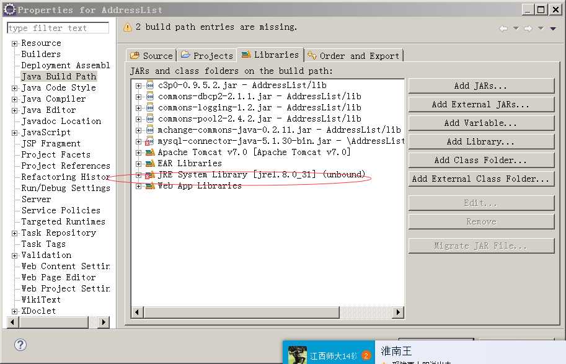Click the forward navigation arrow icon
Screen dimensions: 566x364
pyautogui.click(x=528, y=28)
